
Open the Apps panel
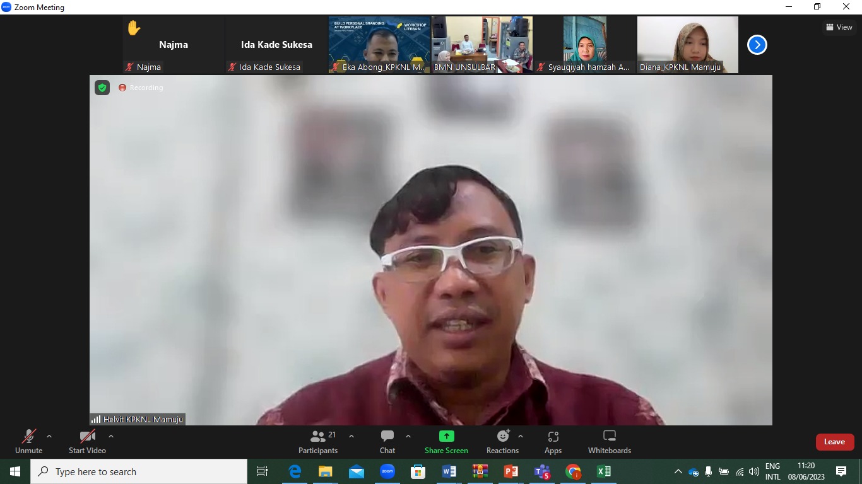pyautogui.click(x=553, y=442)
